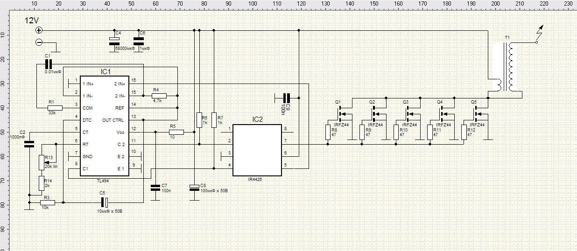Click the 12V positive terminal symbol
577x251 pixels.
(39, 30)
